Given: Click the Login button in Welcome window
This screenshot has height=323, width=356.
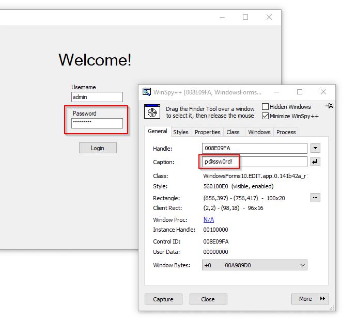Looking at the screenshot, I should 98,148.
